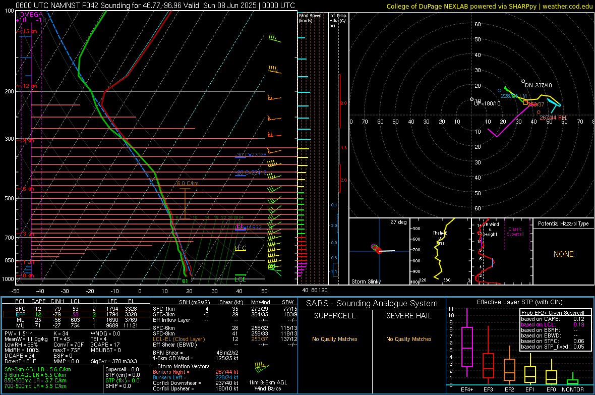Click the left-mover circle next to 228/24 LM
The image size is (595, 395).
click(499, 90)
